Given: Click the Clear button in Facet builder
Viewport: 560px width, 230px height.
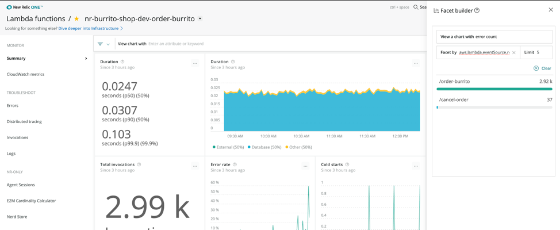Looking at the screenshot, I should 543,68.
